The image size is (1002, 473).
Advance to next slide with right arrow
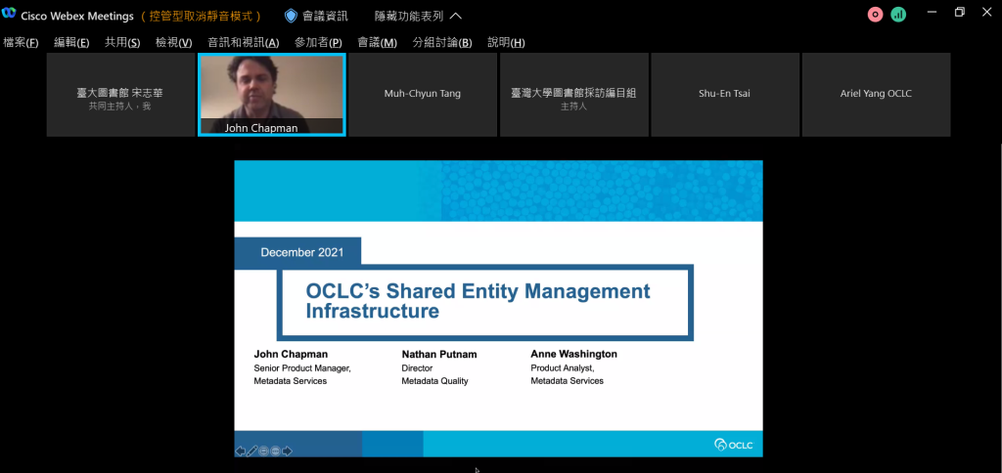288,451
